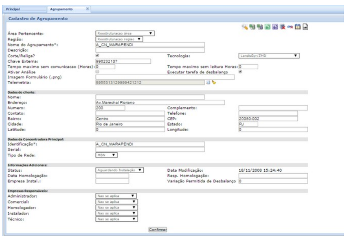Click the blue and red chain icon
The height and width of the screenshot is (240, 349).
[x=290, y=27]
